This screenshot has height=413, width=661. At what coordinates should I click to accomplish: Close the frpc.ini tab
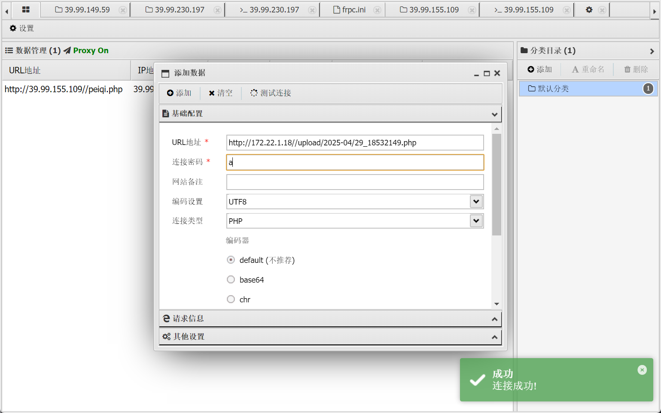(x=377, y=10)
